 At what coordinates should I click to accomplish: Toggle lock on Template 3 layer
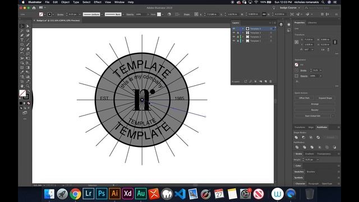[x=238, y=33]
